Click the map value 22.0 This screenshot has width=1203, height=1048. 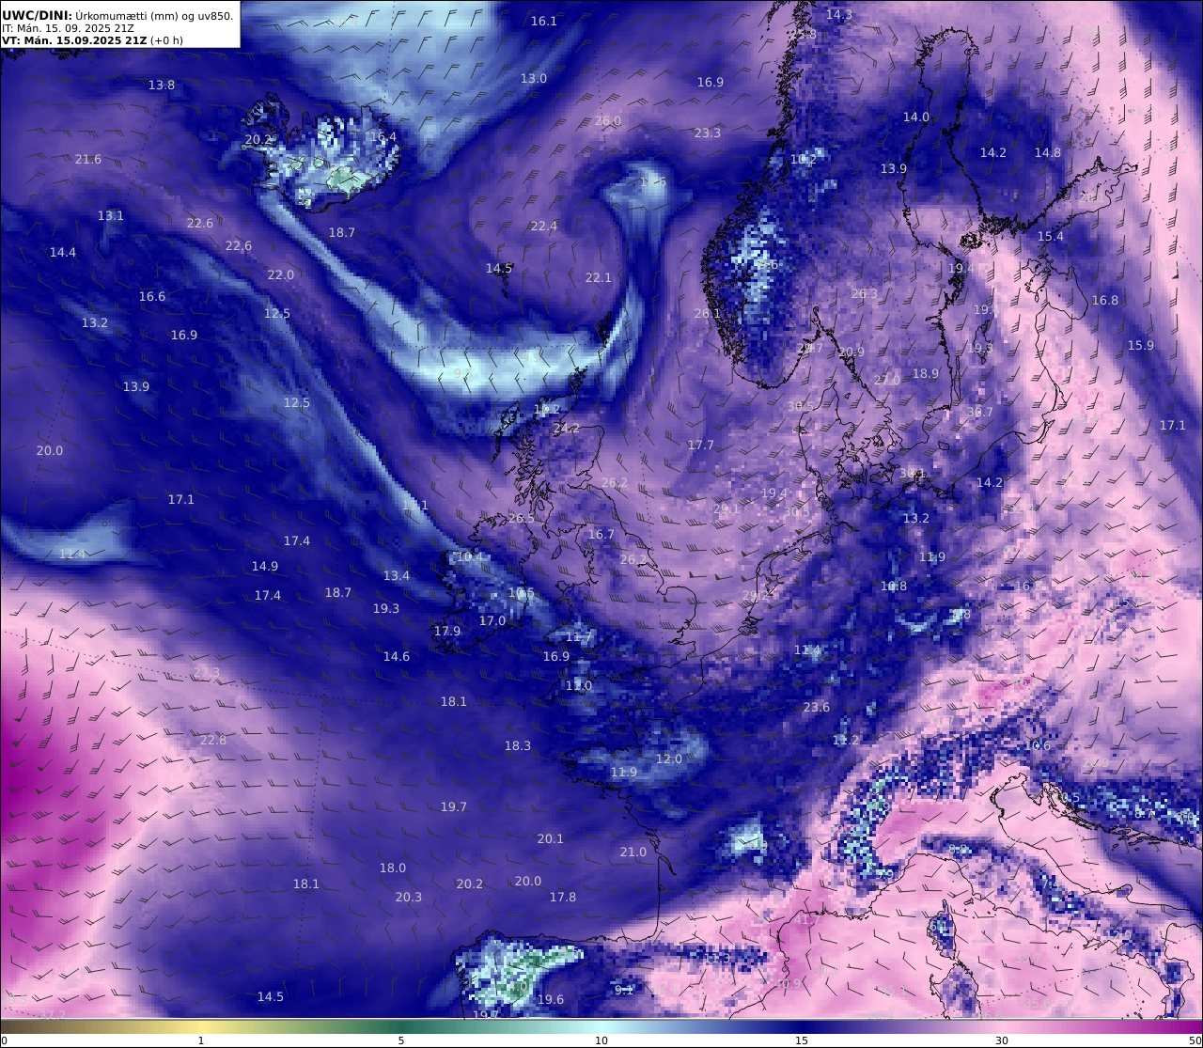(x=281, y=274)
